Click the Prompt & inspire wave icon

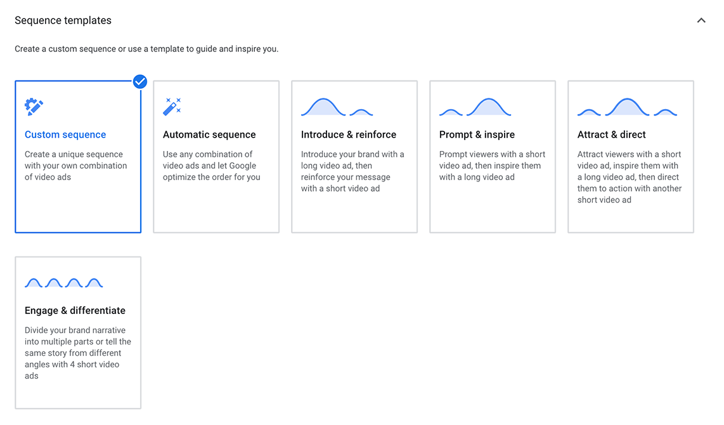click(475, 107)
